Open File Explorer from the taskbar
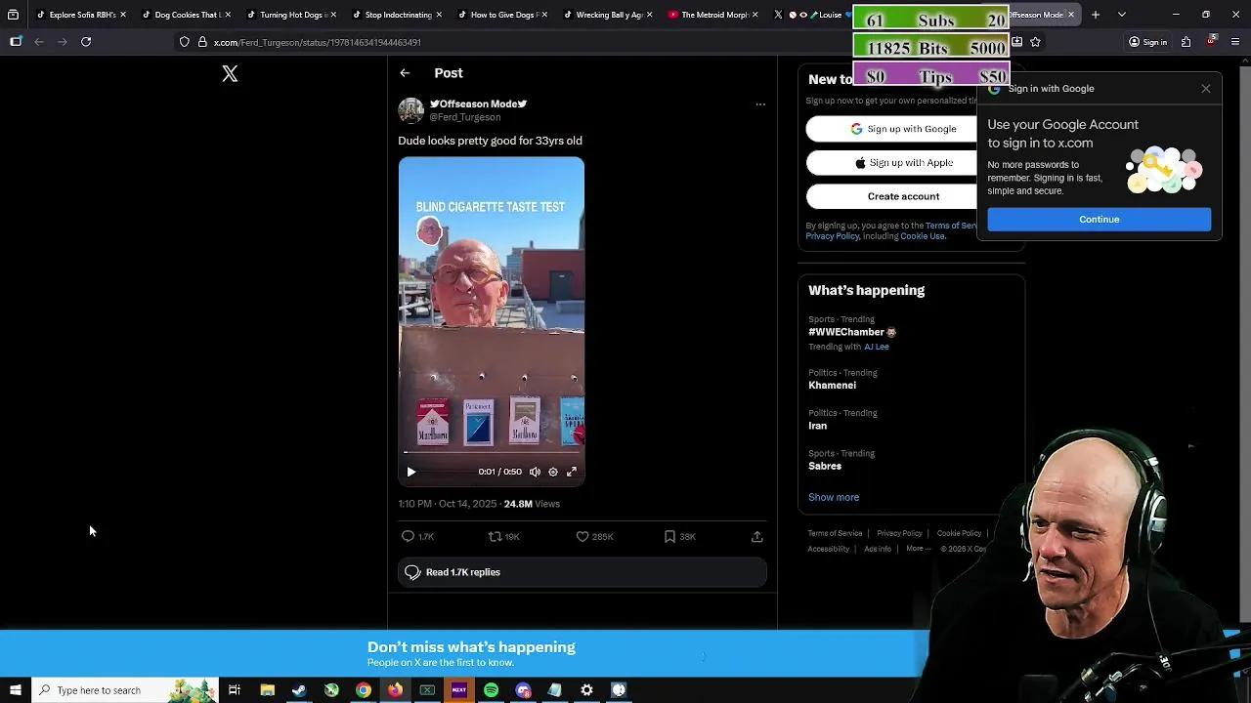This screenshot has height=703, width=1251. (267, 690)
